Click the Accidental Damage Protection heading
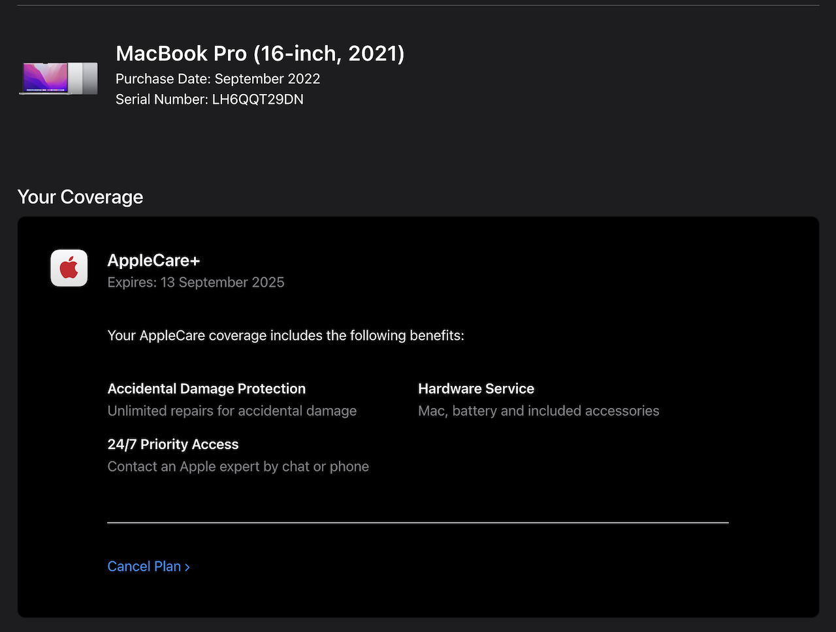This screenshot has width=836, height=632. tap(206, 388)
